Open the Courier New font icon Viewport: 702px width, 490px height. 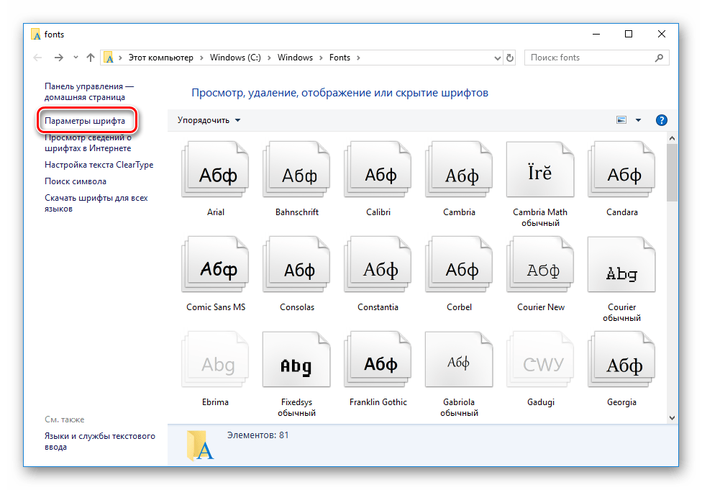[541, 268]
